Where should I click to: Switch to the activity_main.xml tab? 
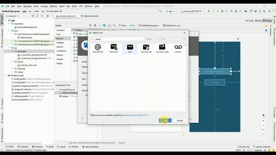[x=67, y=16]
